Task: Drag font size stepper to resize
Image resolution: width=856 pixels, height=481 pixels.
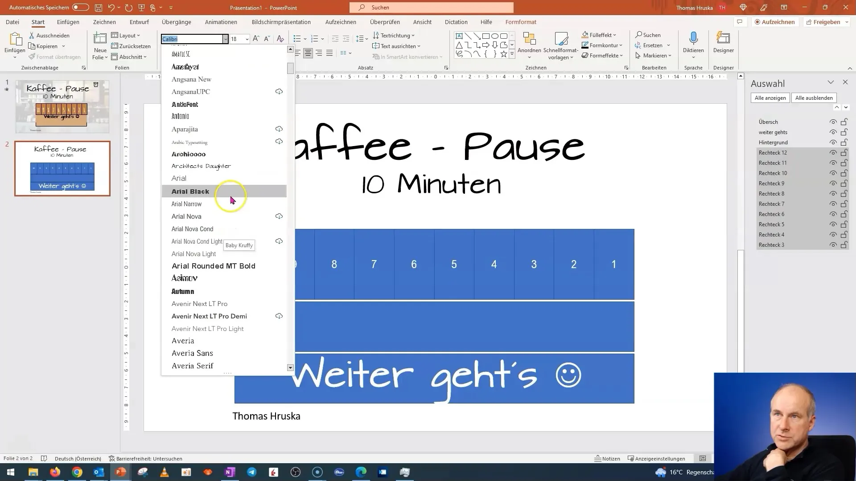Action: [238, 39]
